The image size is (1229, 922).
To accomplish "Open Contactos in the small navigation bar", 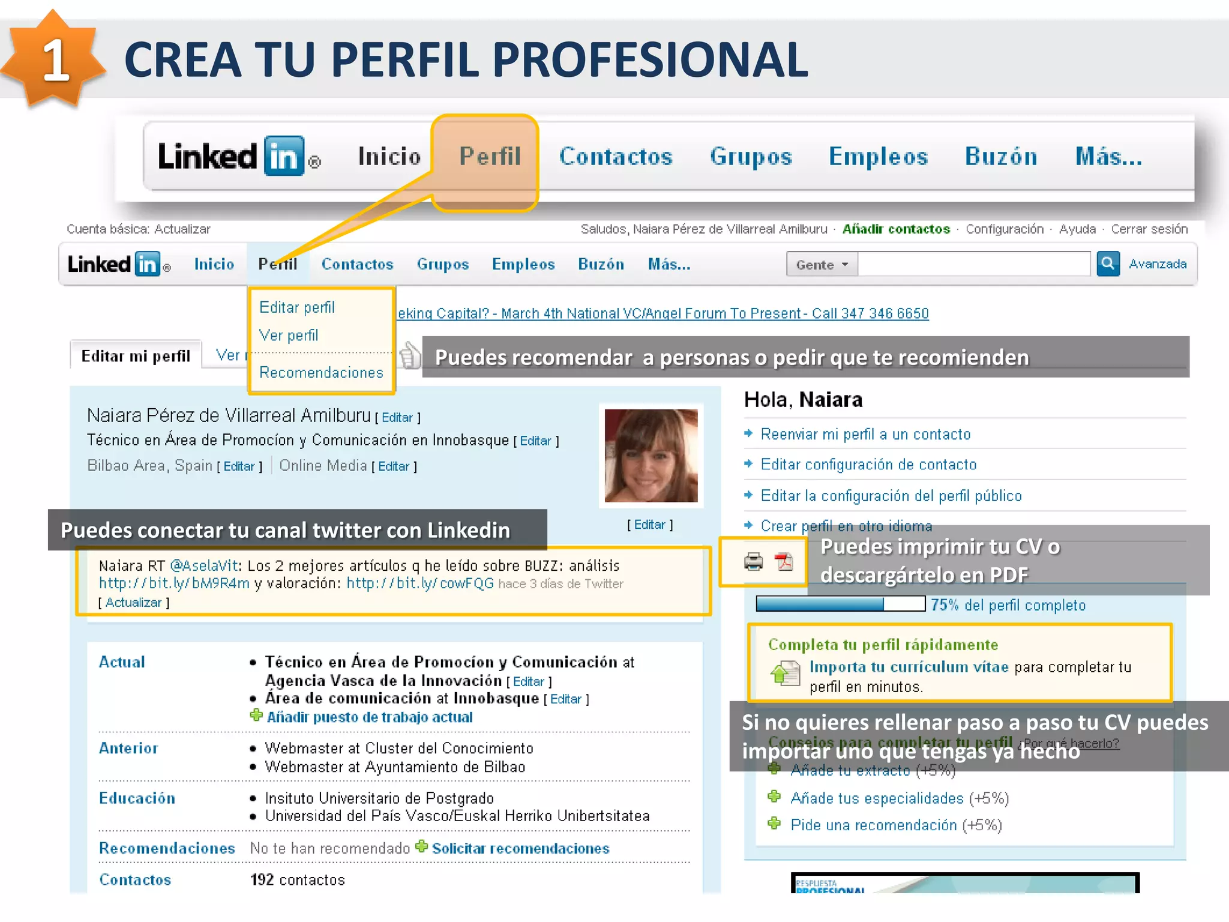I will click(358, 264).
